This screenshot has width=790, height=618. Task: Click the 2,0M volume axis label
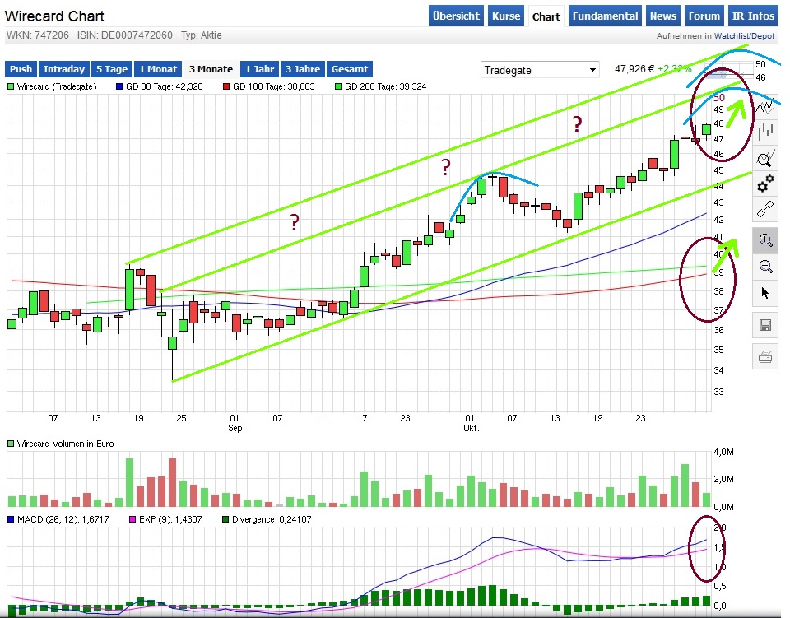click(x=723, y=478)
